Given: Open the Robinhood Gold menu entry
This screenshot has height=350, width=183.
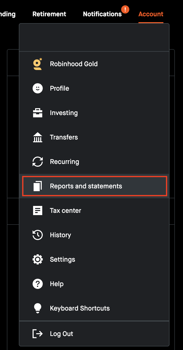Looking at the screenshot, I should (x=74, y=64).
